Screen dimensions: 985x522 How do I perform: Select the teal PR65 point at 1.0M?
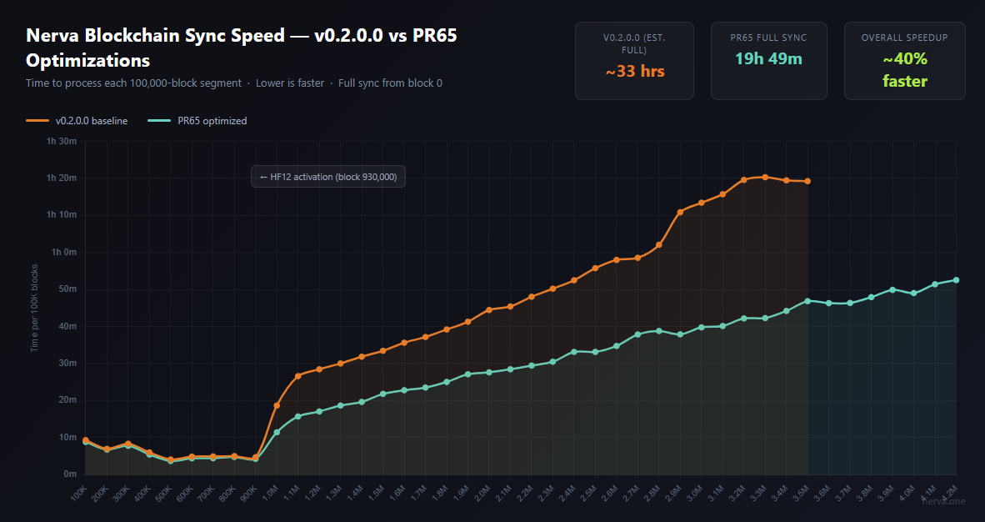pos(277,432)
